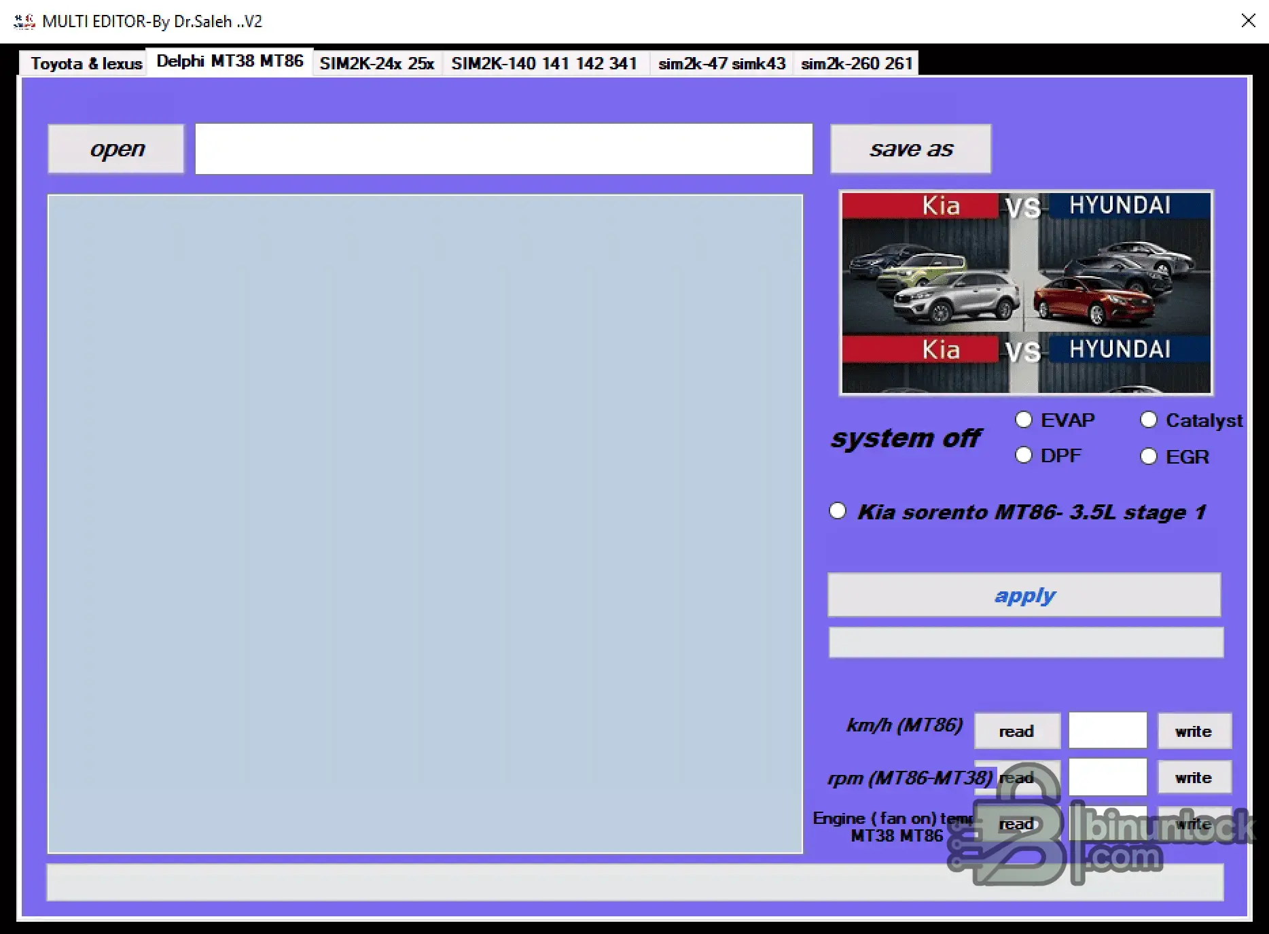Click the "MT38 MT86" text under Engine fan label
The width and height of the screenshot is (1269, 934).
[x=897, y=836]
